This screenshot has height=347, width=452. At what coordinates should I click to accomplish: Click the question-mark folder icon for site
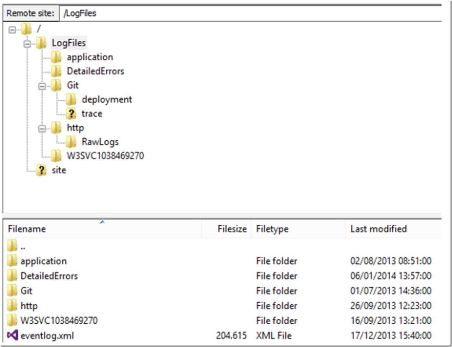[x=41, y=170]
